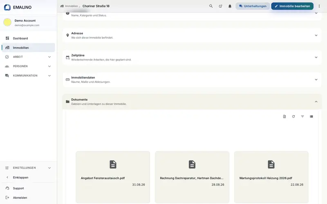Open Wartungsprotokoll Heizung 2026.pdf document card
Screen dimensions: 327x204
point(271,177)
